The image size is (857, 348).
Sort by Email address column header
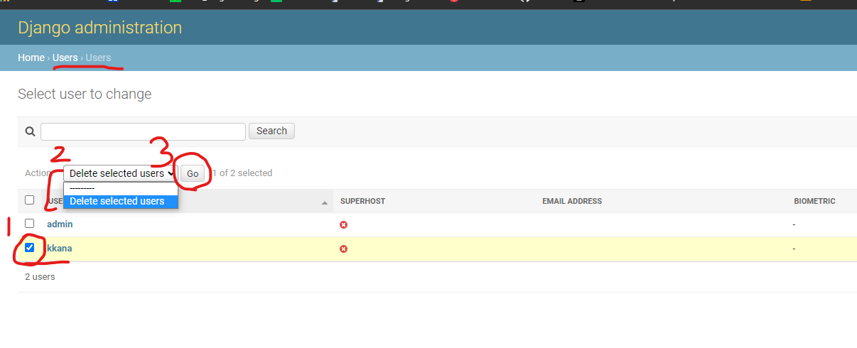click(x=572, y=202)
